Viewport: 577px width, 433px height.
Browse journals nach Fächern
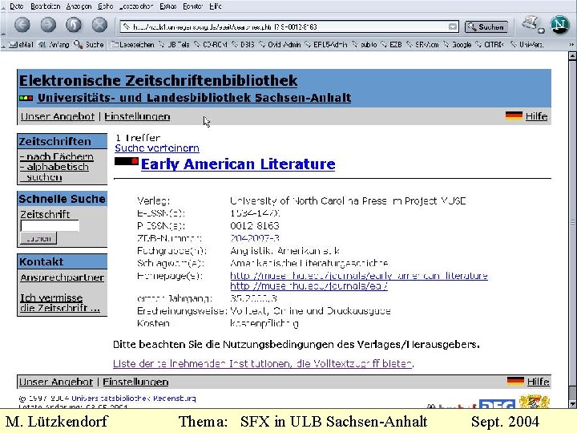(x=57, y=156)
